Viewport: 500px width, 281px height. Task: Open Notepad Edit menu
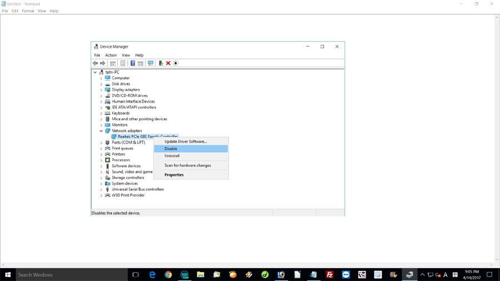point(15,11)
